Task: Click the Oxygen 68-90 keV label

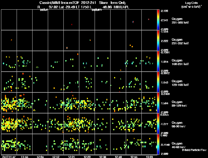Action: tap(179, 124)
